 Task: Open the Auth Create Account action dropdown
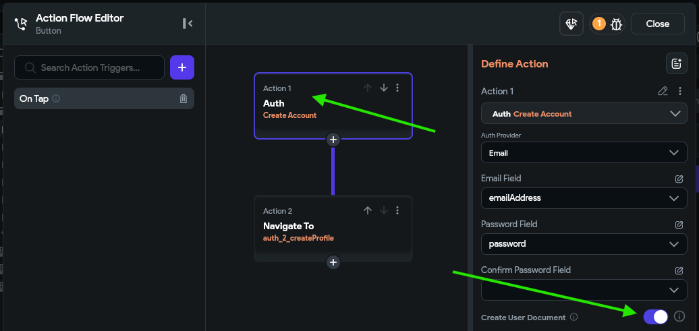click(584, 114)
